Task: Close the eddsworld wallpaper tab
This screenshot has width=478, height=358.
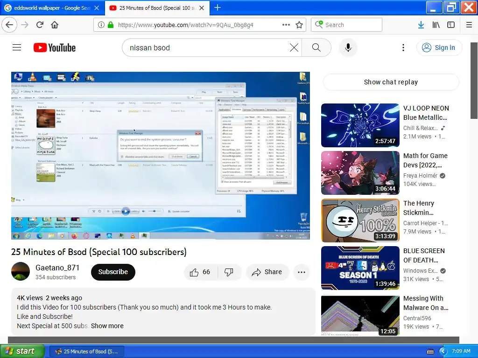Action: tap(97, 8)
